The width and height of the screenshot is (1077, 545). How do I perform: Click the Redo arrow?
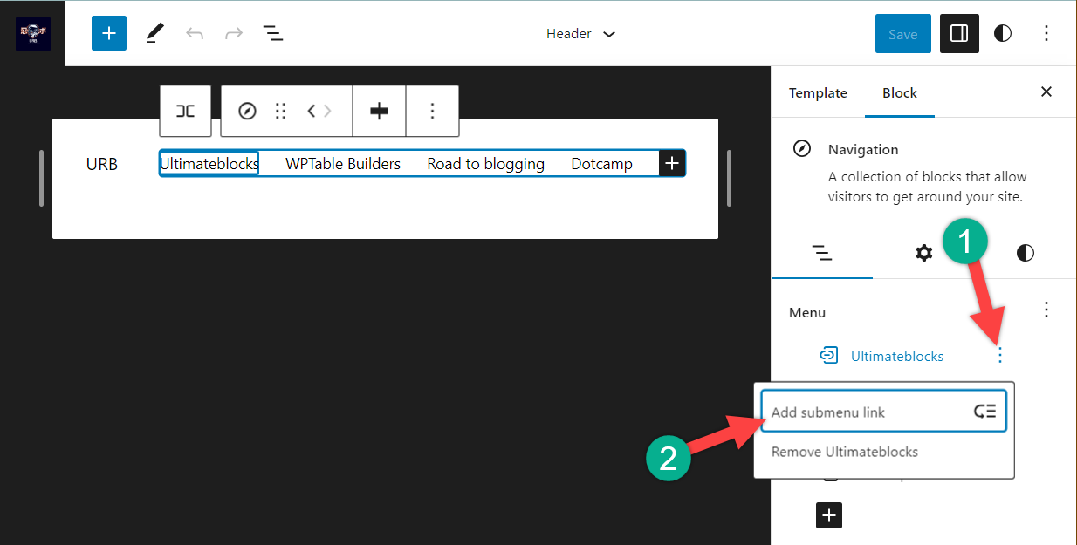pos(234,33)
